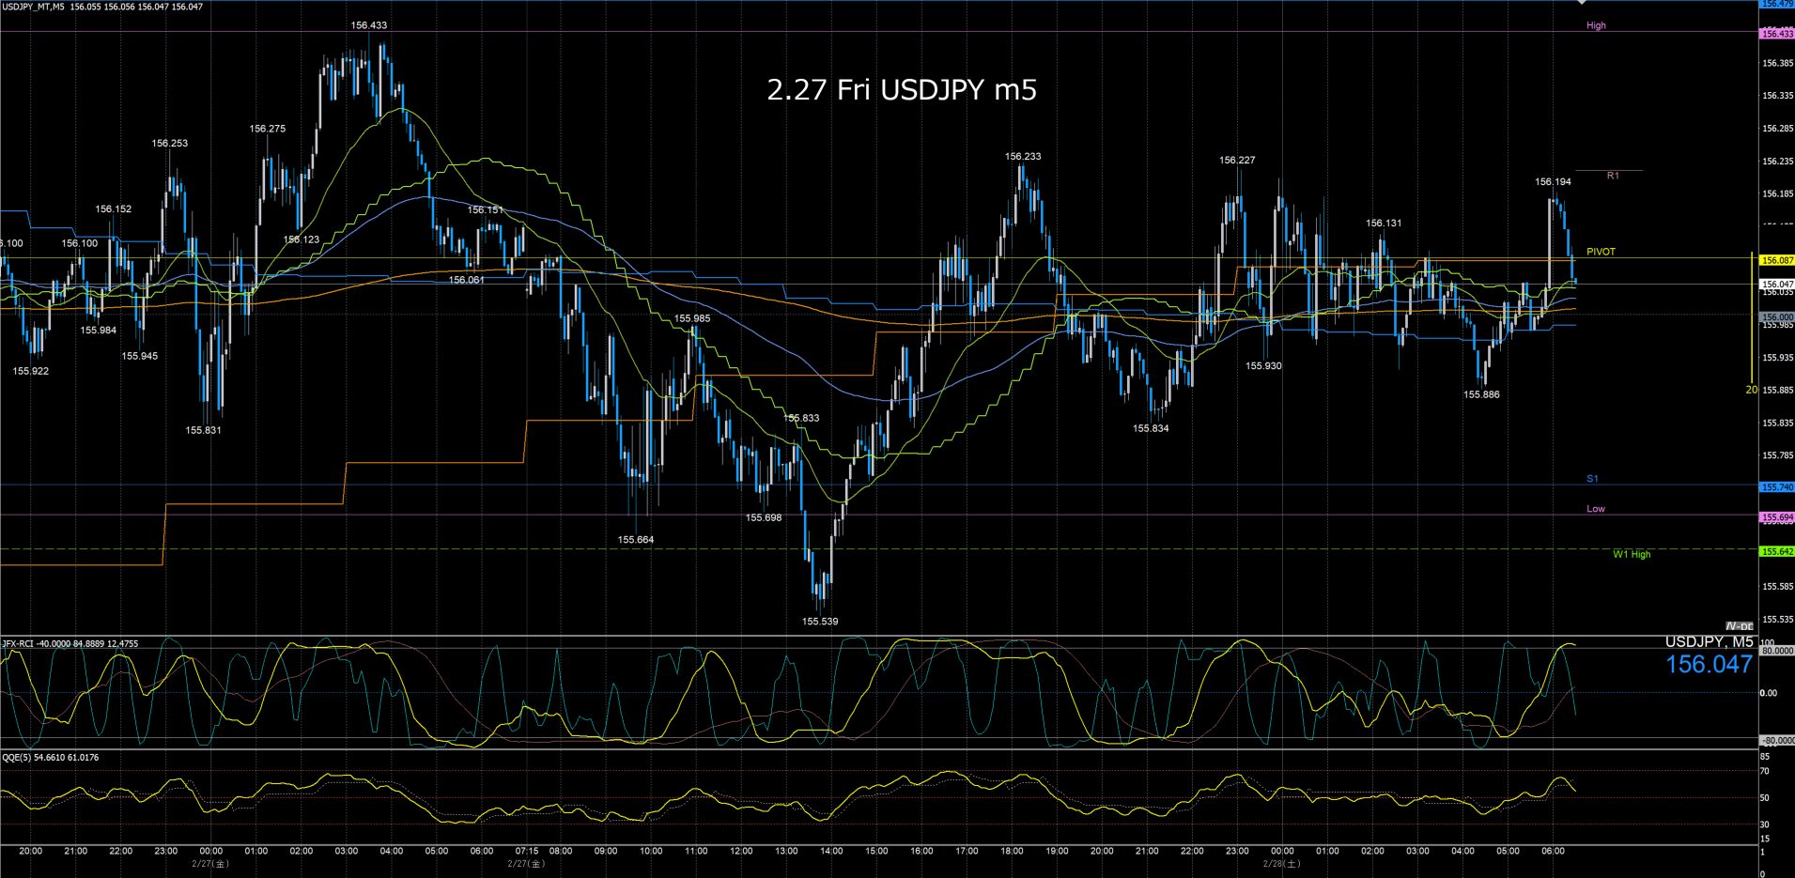1795x878 pixels.
Task: Click the 155.539 session low price label
Action: (x=820, y=622)
